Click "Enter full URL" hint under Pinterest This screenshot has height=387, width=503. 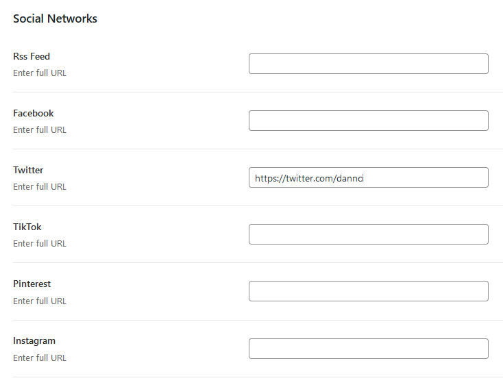pyautogui.click(x=40, y=301)
